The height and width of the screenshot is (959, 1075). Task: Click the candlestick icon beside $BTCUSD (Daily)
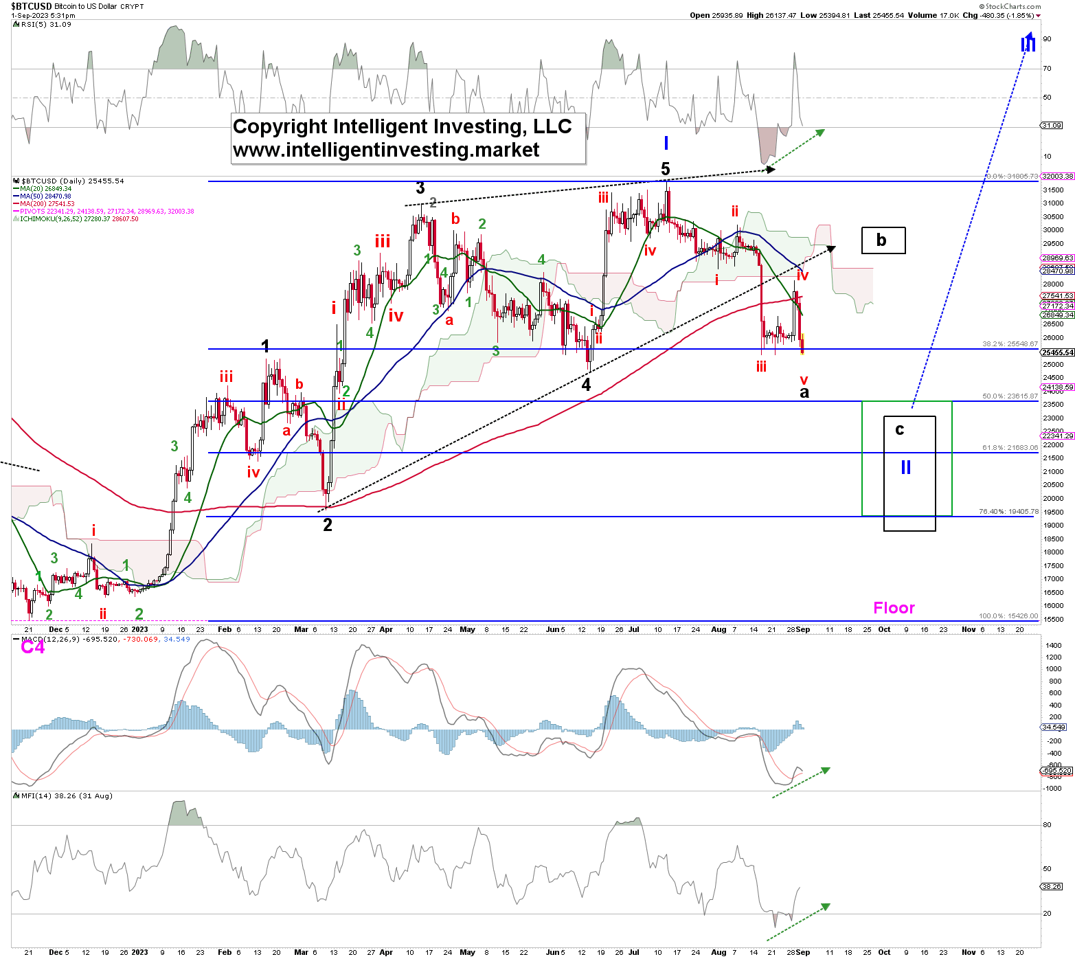coord(16,181)
